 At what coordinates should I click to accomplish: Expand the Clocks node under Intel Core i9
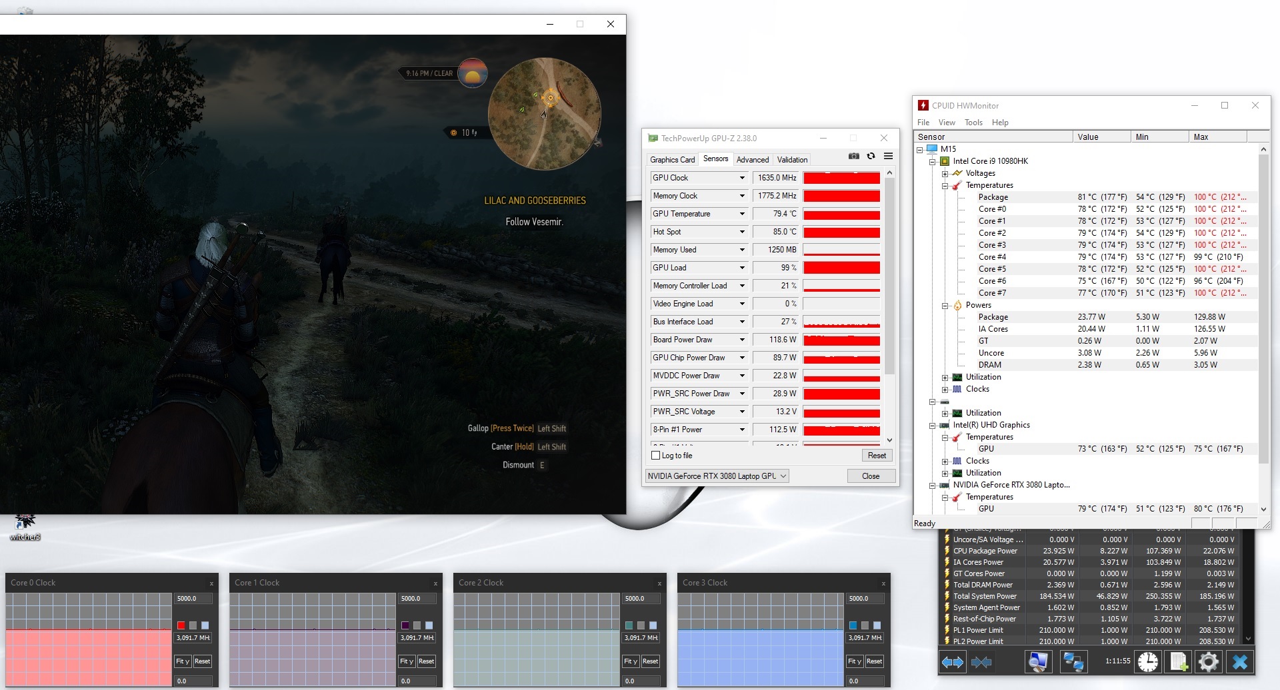[x=945, y=390]
